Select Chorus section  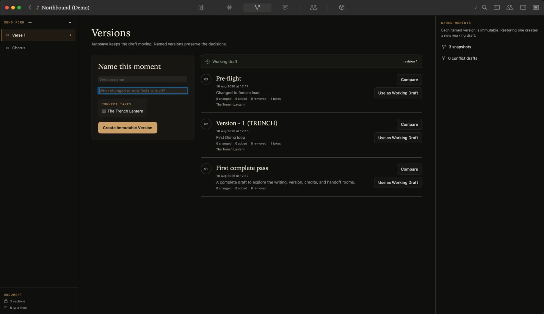(x=38, y=48)
